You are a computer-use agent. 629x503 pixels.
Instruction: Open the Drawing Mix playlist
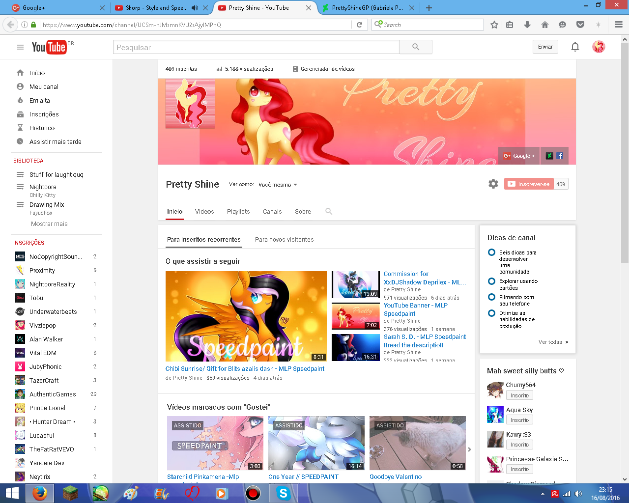(47, 204)
